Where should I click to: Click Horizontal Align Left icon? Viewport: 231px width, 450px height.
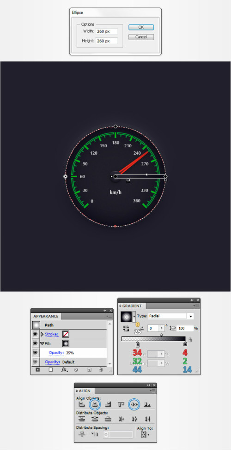(82, 404)
